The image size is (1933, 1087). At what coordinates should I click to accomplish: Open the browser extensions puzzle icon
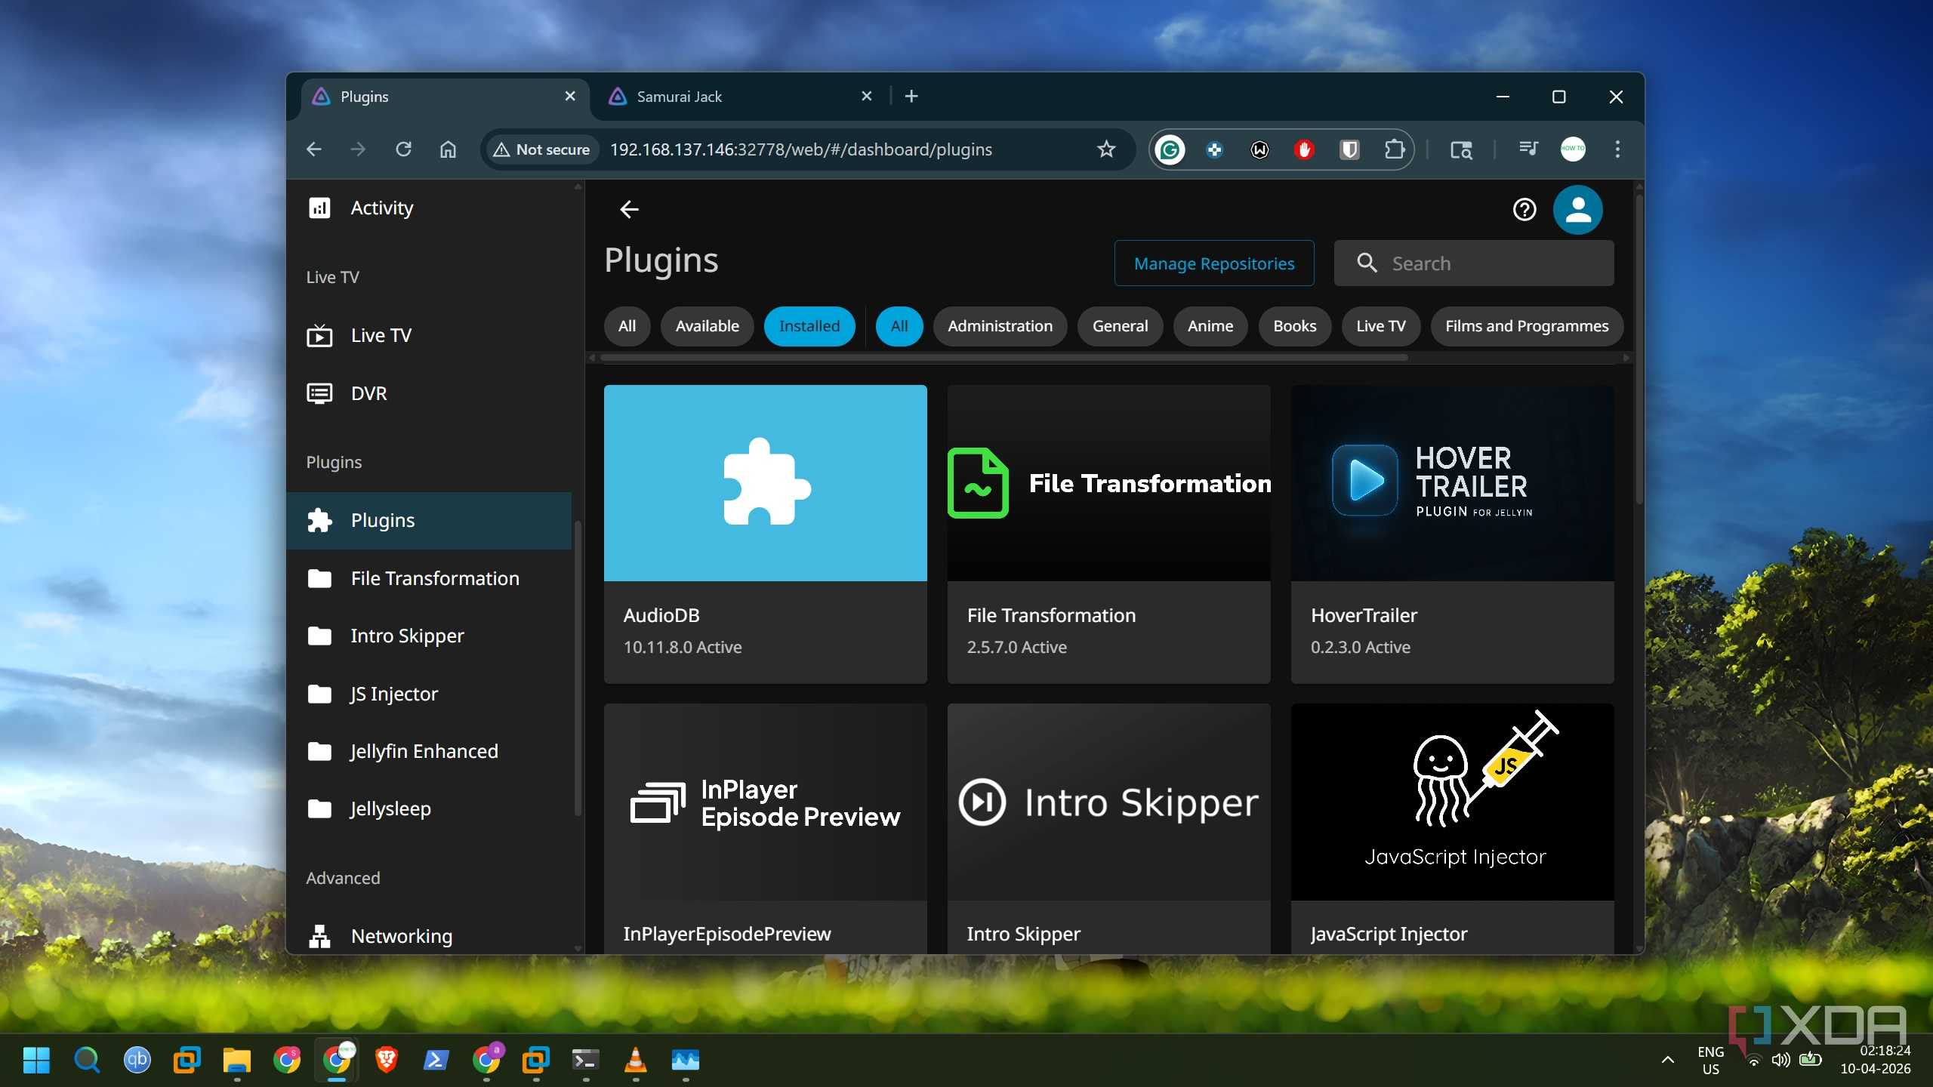[1394, 149]
